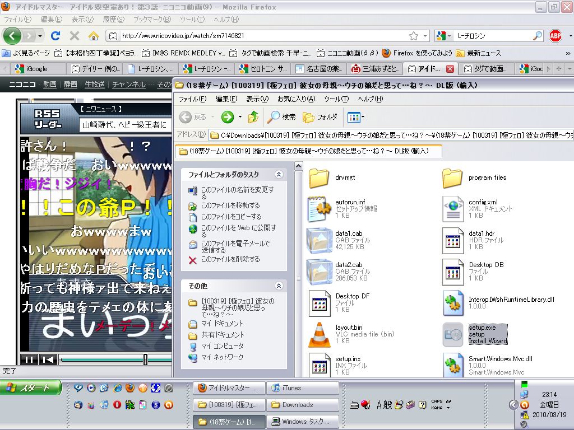Close the active アイド tab

tap(450, 68)
